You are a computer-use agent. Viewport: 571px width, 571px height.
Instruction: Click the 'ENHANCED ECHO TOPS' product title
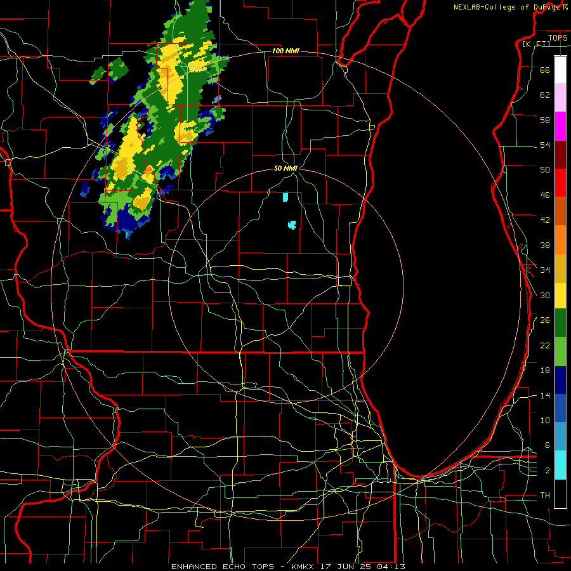(x=223, y=567)
